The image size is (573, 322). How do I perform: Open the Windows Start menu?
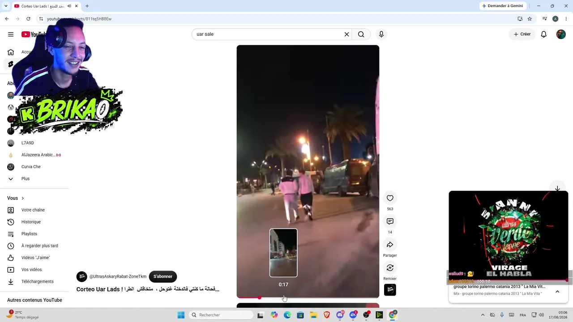pos(181,315)
